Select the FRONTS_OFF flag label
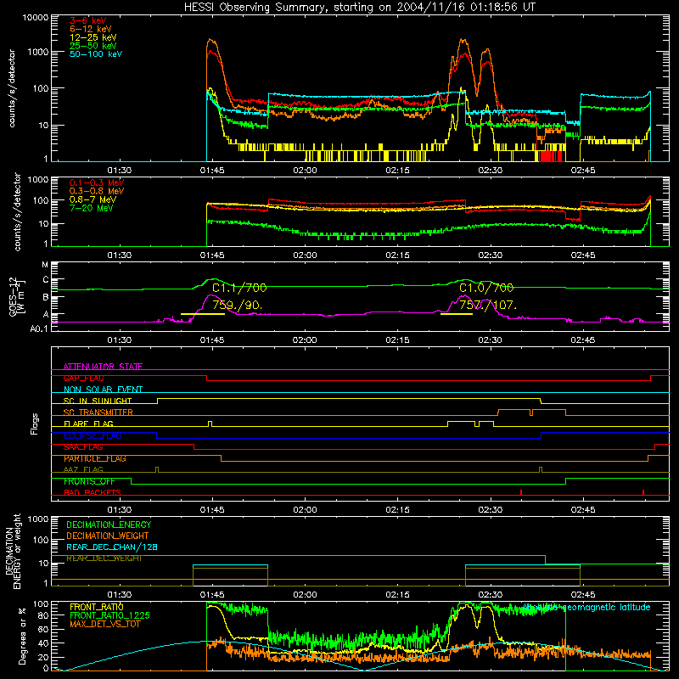Viewport: 679px width, 679px height. click(89, 481)
